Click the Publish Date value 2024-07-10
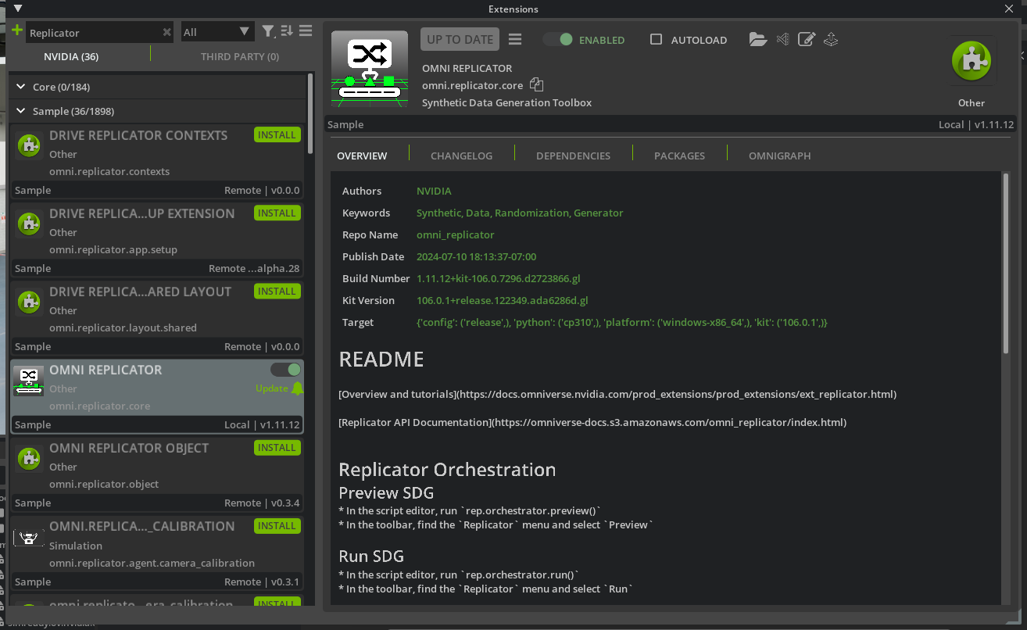The image size is (1027, 630). pos(476,256)
